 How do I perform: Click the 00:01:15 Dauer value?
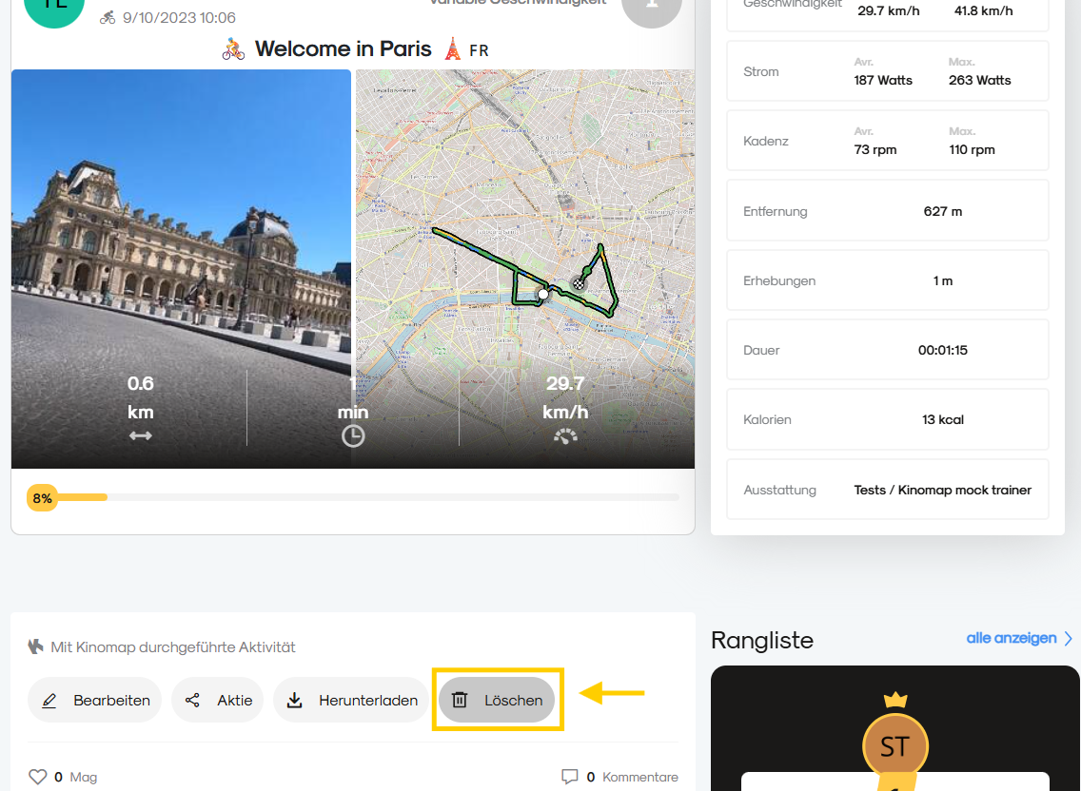[942, 350]
